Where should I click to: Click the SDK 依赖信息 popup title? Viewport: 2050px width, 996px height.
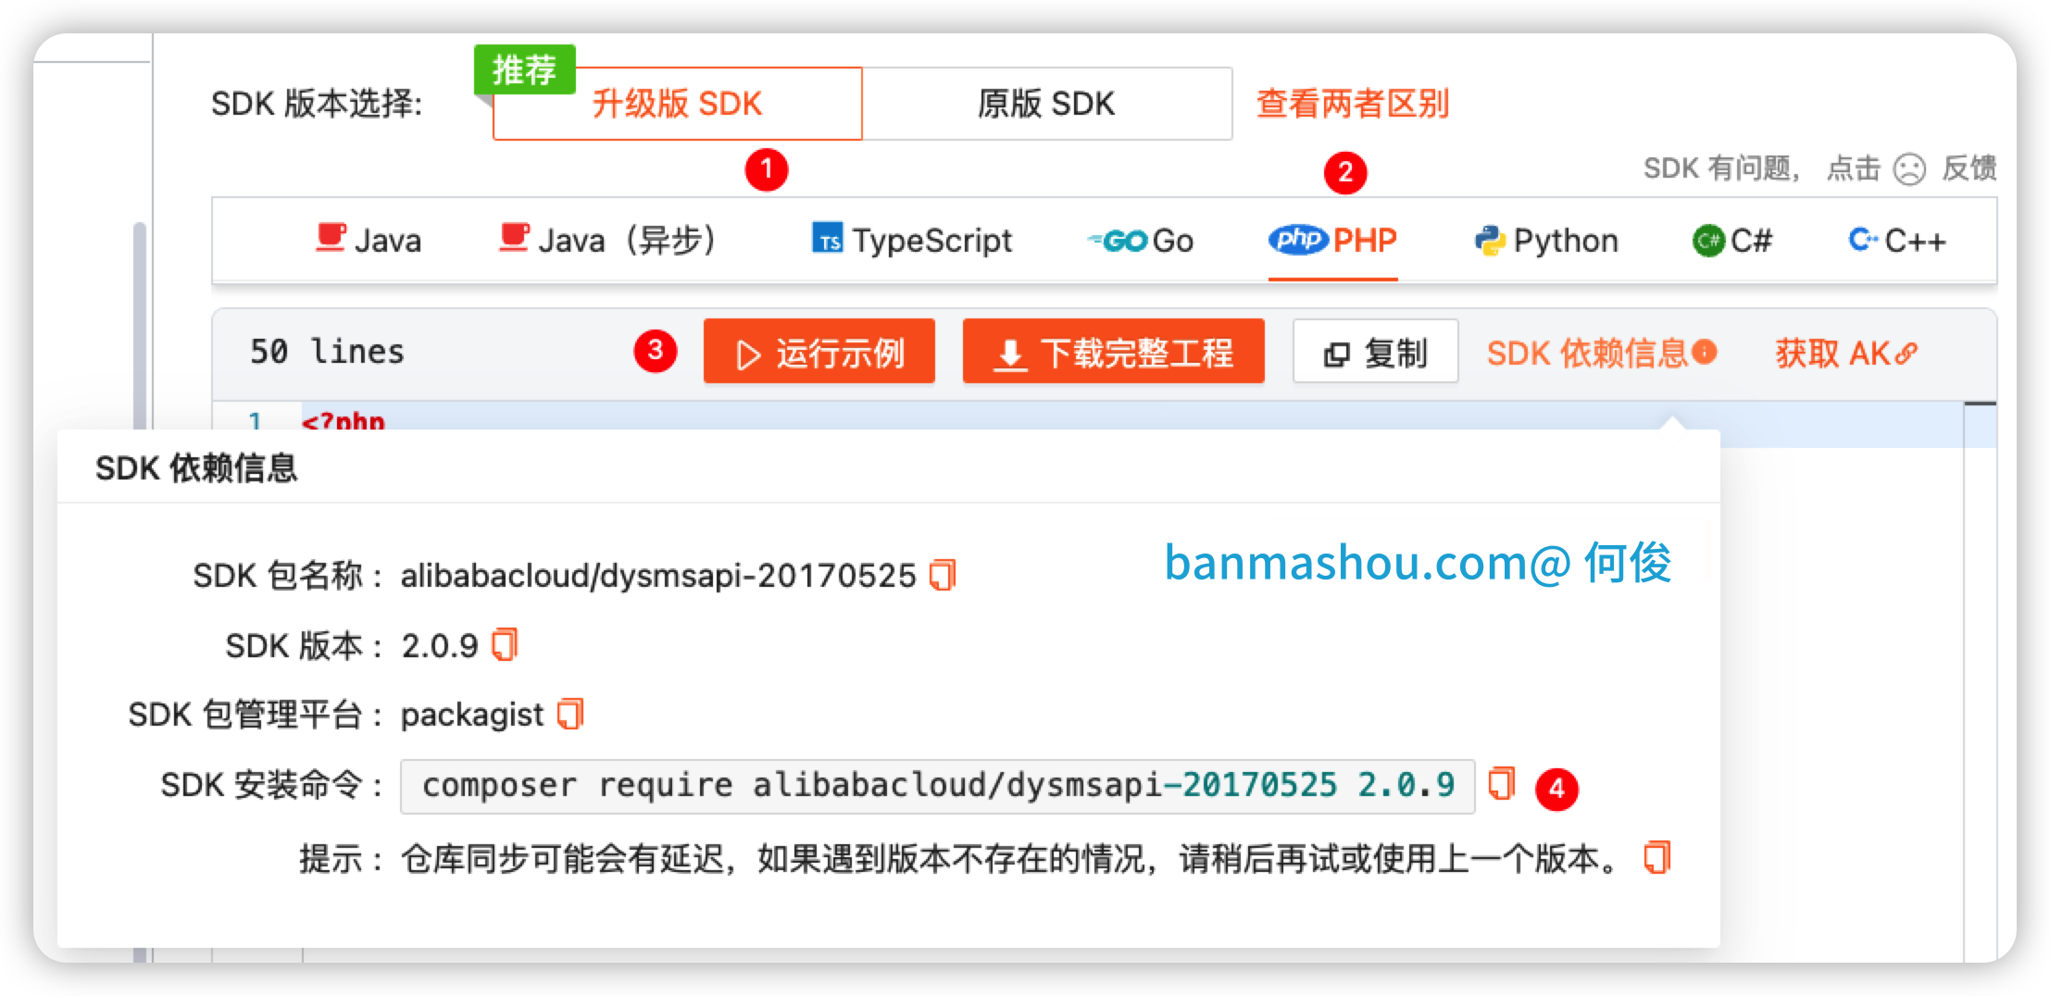(196, 468)
